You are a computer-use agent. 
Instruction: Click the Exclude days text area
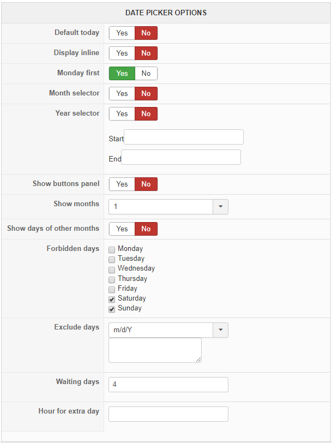click(x=155, y=350)
